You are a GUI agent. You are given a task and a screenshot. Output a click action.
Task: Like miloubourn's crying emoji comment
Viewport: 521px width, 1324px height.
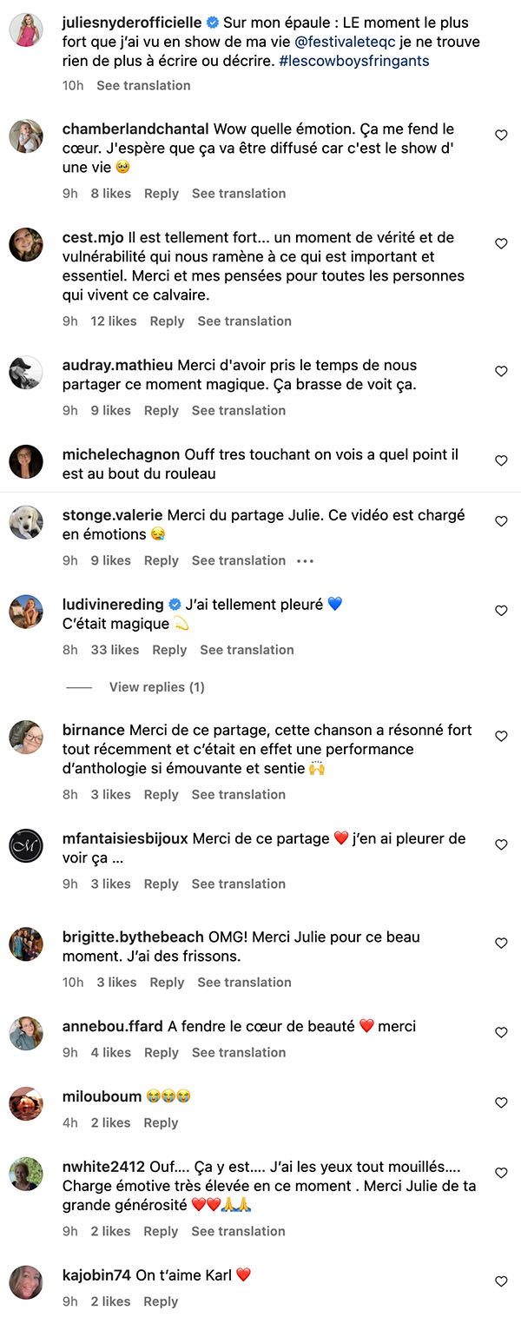(501, 1102)
